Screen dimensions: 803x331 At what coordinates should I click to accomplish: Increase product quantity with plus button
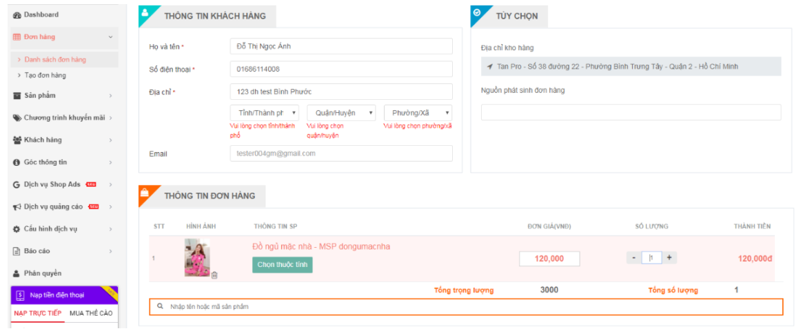tap(669, 257)
